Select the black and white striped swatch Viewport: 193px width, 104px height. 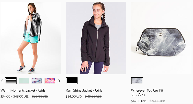(x=11, y=81)
